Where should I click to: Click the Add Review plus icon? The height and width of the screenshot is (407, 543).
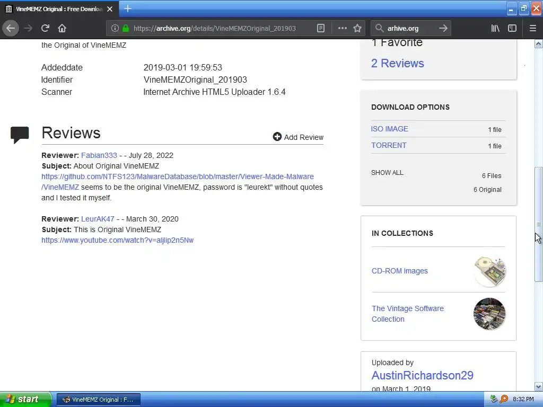point(277,137)
